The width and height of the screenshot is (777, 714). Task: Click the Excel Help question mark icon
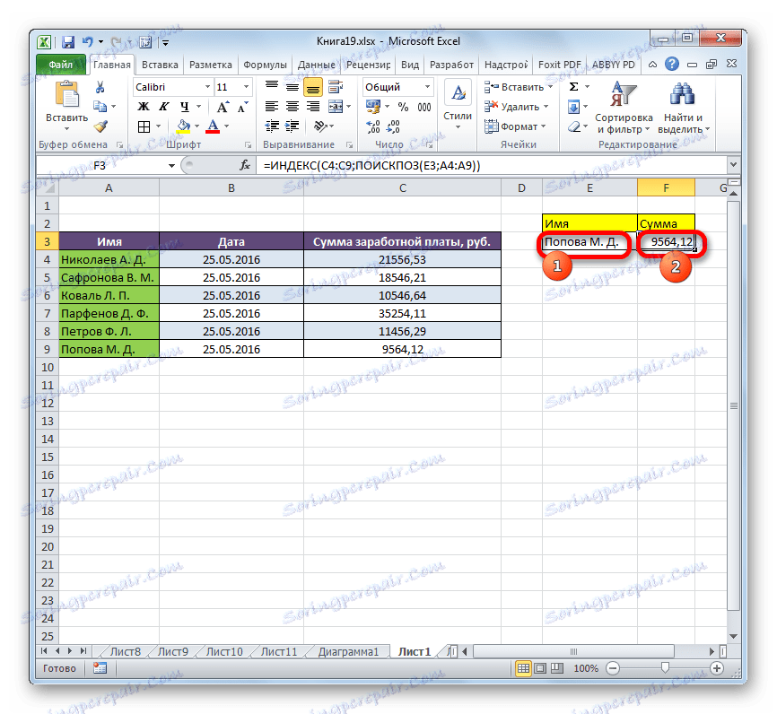(x=671, y=64)
